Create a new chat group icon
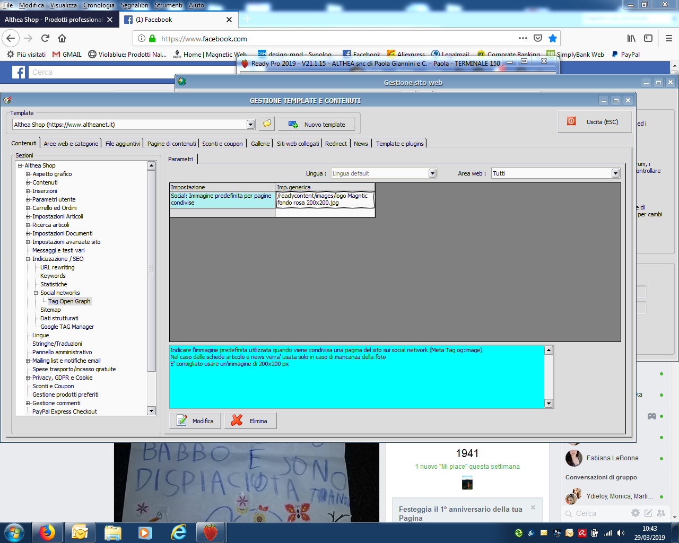Image resolution: width=679 pixels, height=543 pixels. 661,513
